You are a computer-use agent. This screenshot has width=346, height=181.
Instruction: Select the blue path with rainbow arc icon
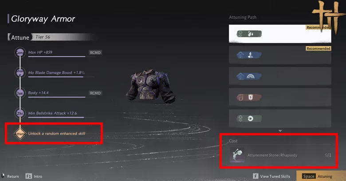click(280, 76)
